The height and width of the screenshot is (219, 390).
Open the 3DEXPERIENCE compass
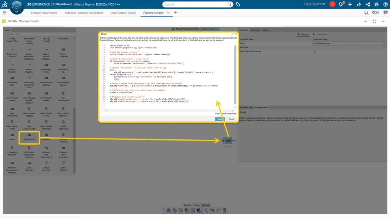[x=17, y=7]
